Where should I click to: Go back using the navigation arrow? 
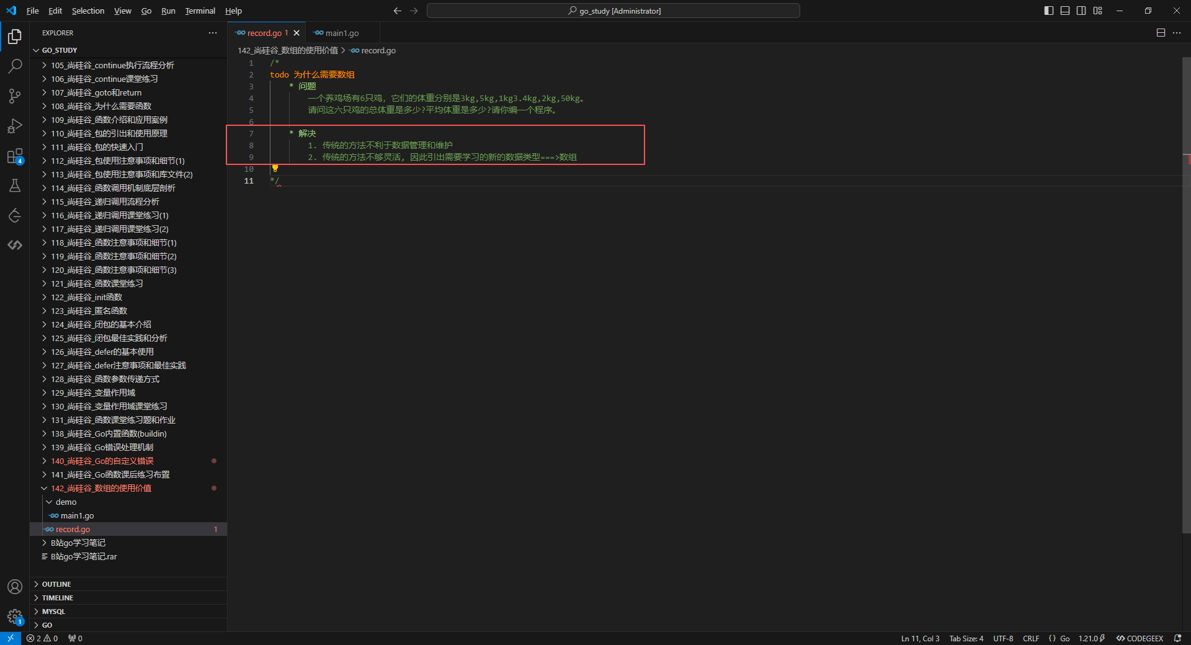coord(398,11)
